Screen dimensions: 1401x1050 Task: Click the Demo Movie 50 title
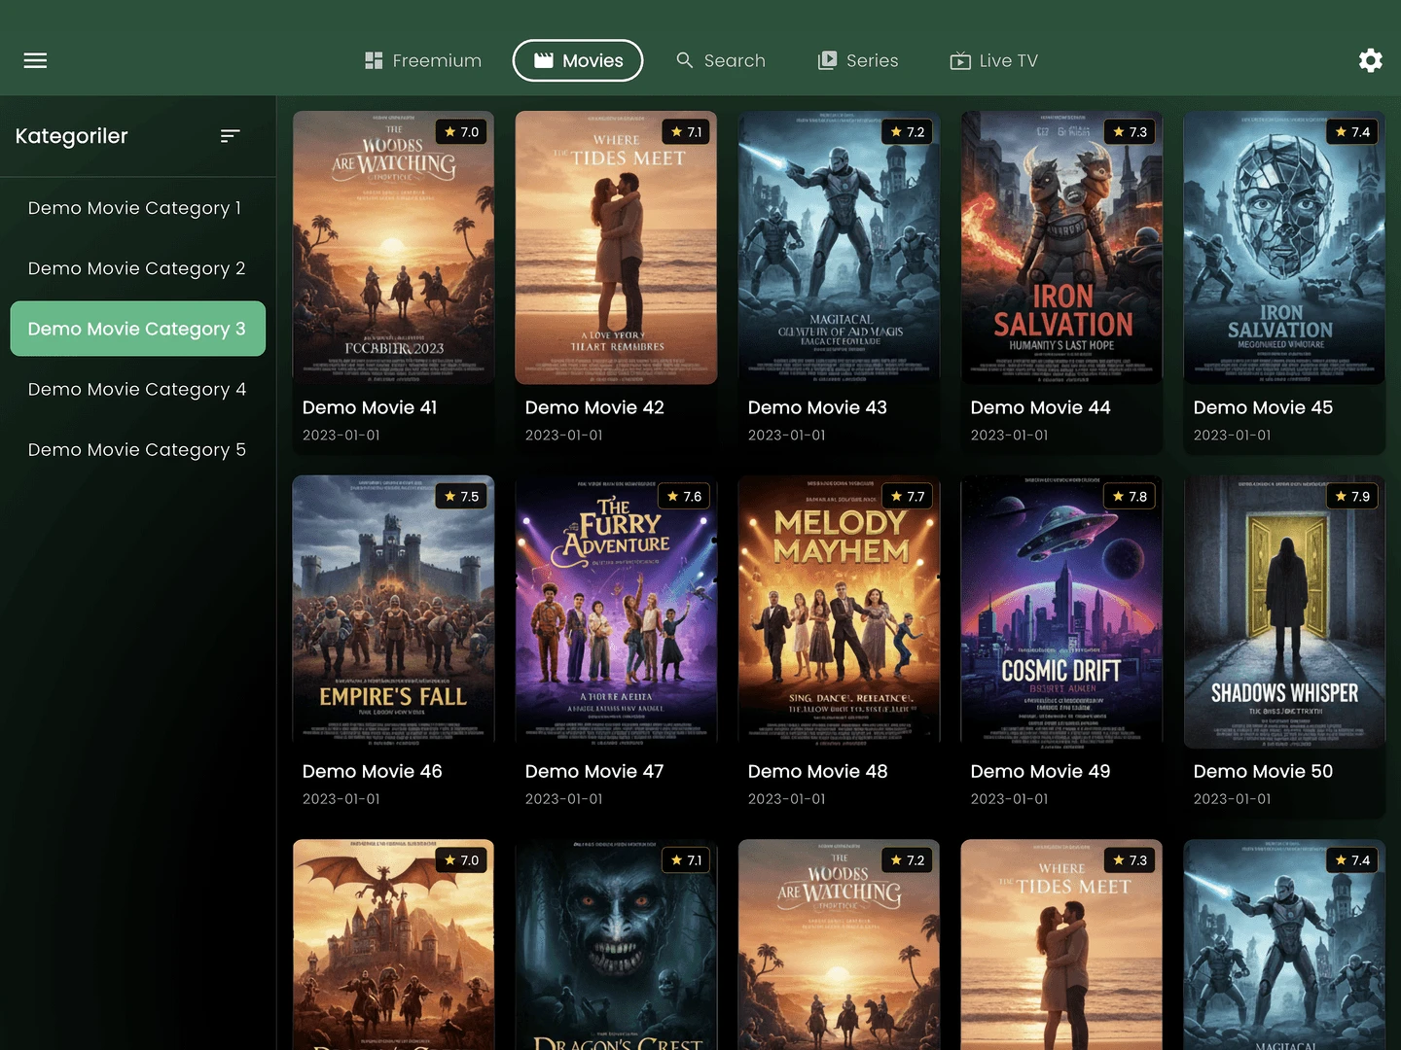[x=1263, y=771]
